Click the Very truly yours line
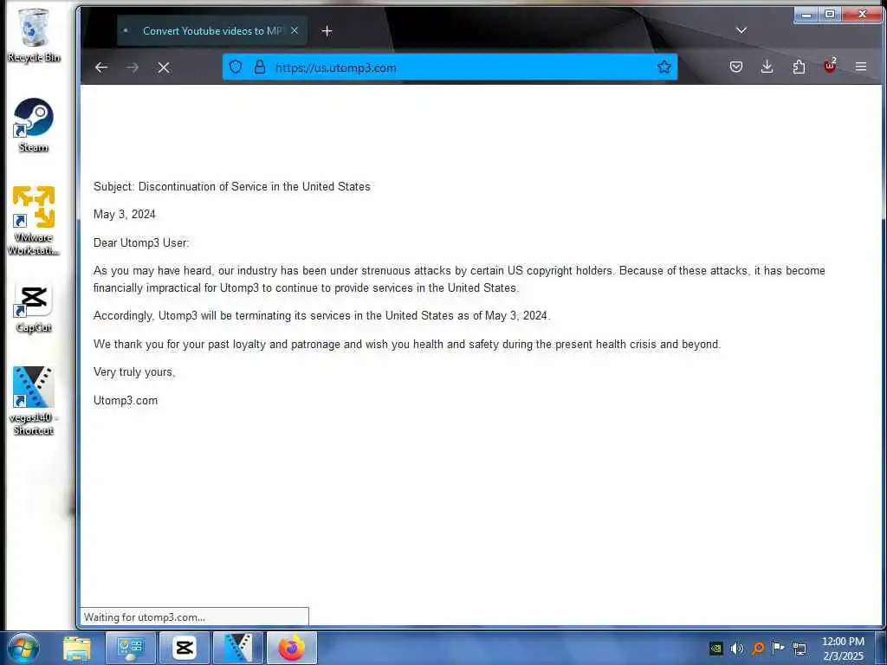The width and height of the screenshot is (887, 665). [x=134, y=372]
